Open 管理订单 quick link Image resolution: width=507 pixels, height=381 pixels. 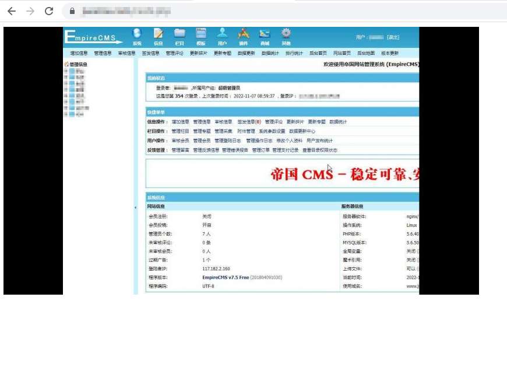click(x=260, y=150)
